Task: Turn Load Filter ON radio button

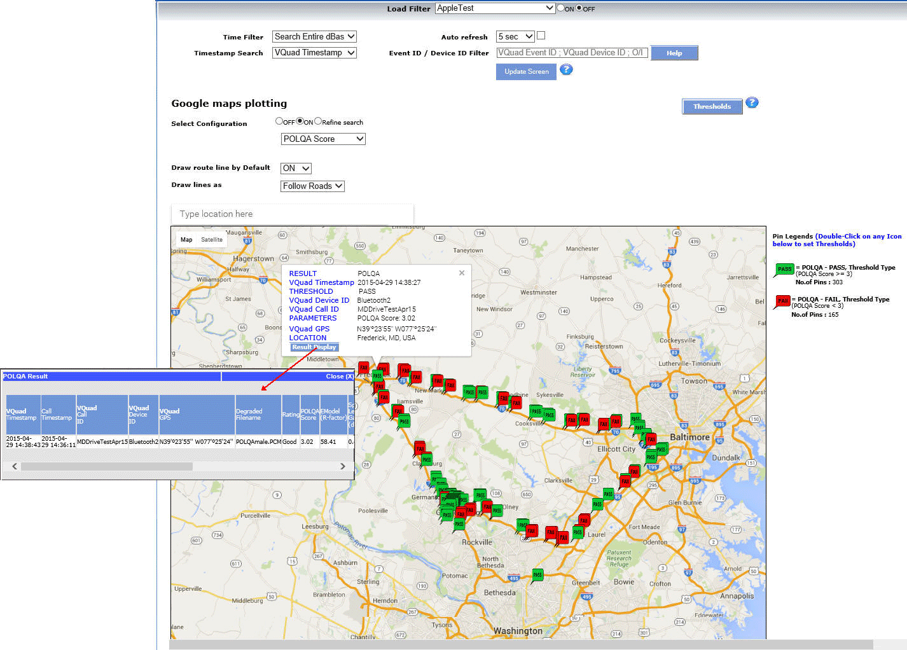Action: click(x=560, y=8)
